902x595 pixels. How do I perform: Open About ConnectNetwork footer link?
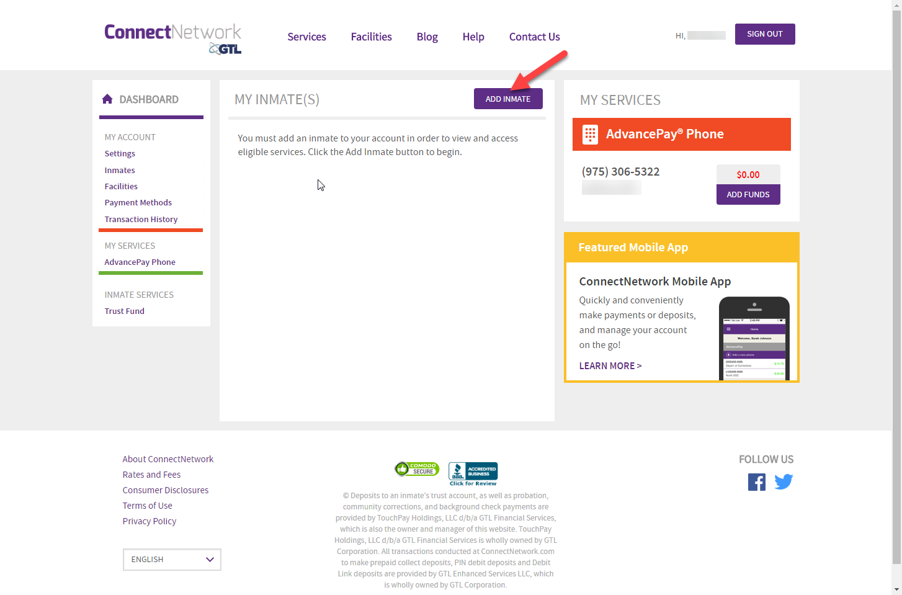point(168,459)
